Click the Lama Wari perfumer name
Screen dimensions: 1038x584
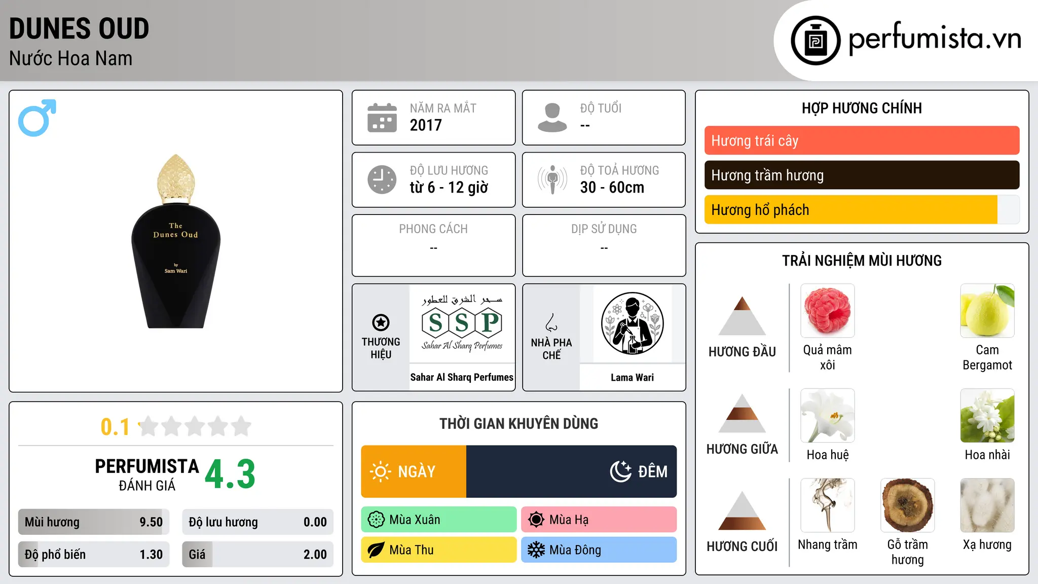(632, 377)
